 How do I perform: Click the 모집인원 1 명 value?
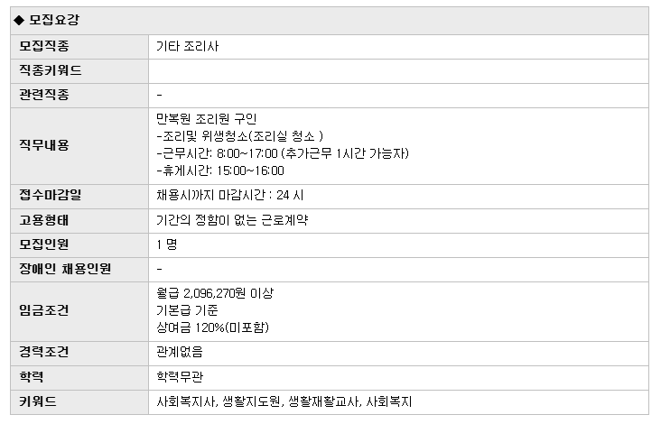(166, 244)
